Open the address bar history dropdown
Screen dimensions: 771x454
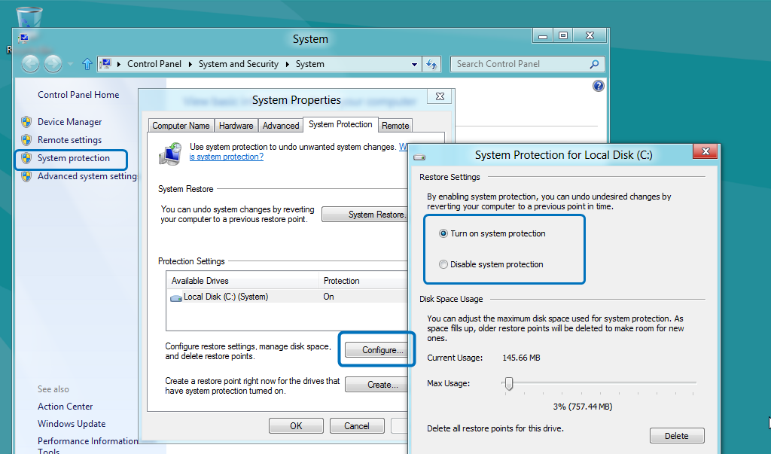414,64
